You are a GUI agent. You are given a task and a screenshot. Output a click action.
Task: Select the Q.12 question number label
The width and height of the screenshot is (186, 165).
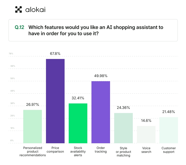coord(20,27)
